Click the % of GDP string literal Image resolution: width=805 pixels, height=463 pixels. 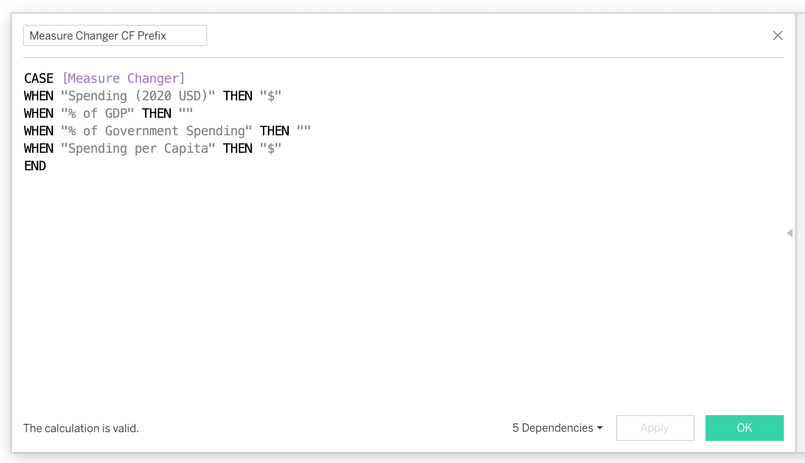point(98,113)
